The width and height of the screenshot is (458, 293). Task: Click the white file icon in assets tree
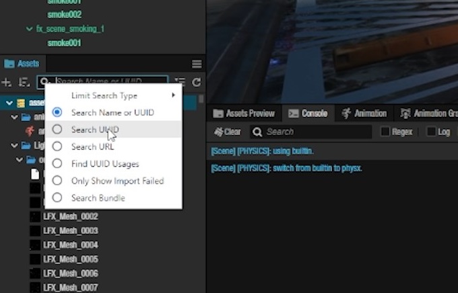(x=35, y=174)
